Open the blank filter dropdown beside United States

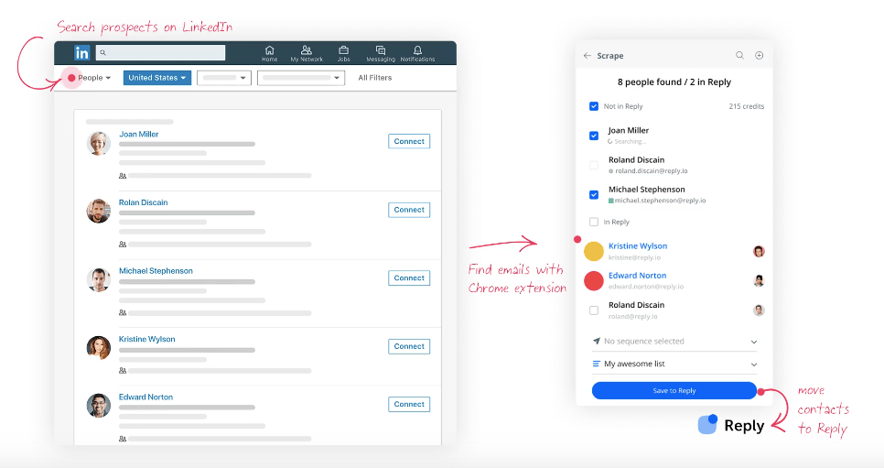(x=224, y=78)
